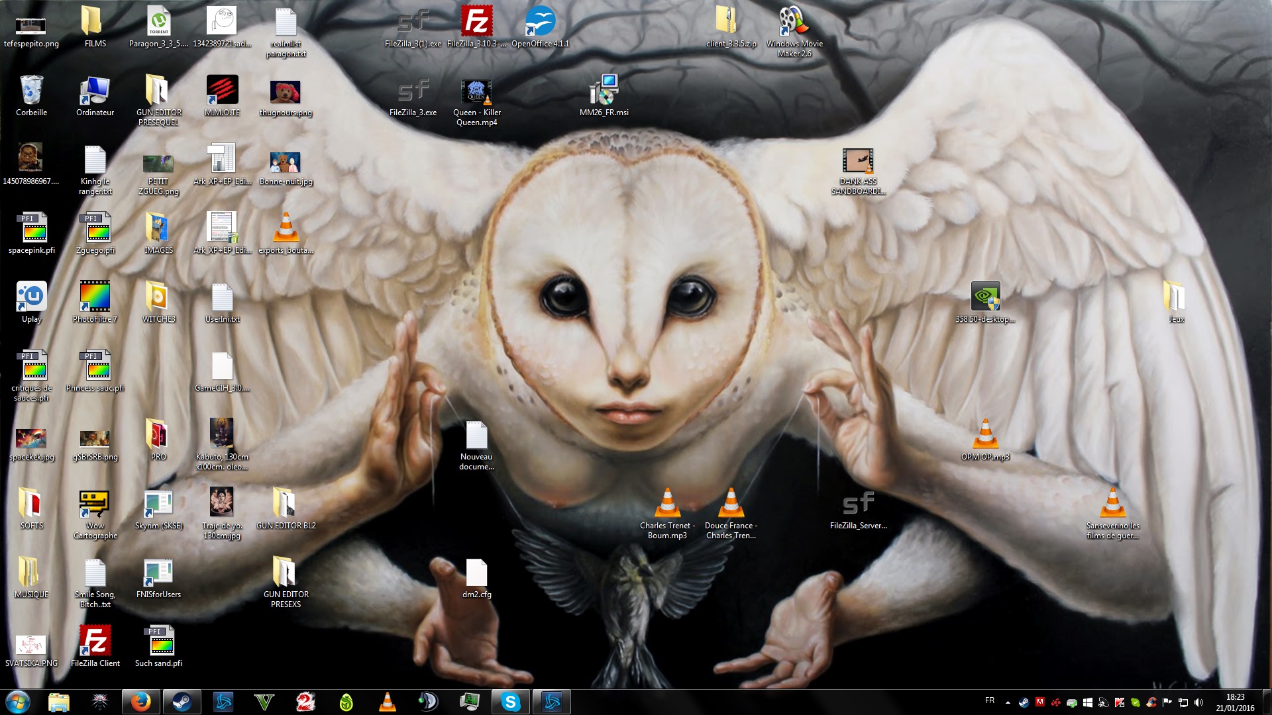This screenshot has width=1272, height=715.
Task: Open the OpenOffice 4.1.1 shortcut
Action: click(540, 27)
